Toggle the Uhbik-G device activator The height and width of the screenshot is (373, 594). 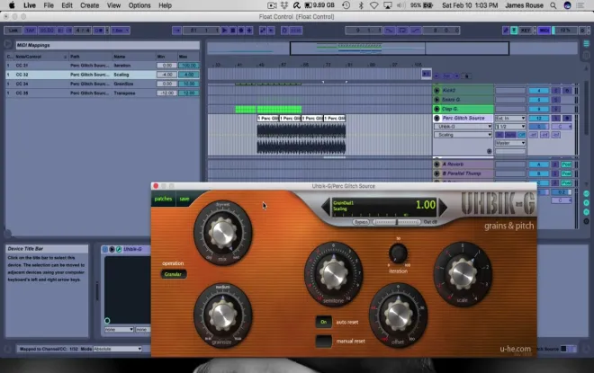point(105,249)
